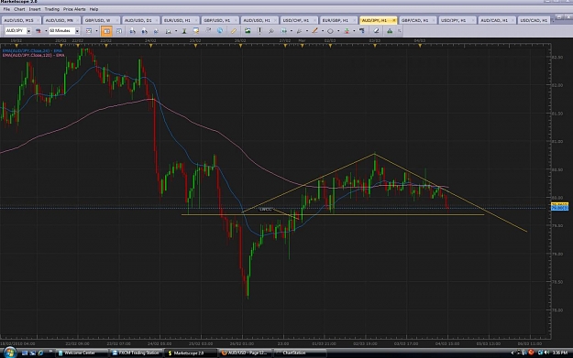This screenshot has width=573, height=358.
Task: Open the AUD/USD browser window from taskbar
Action: coord(245,353)
